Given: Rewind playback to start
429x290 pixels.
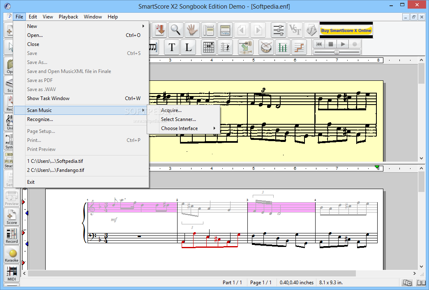Looking at the screenshot, I should 319,44.
